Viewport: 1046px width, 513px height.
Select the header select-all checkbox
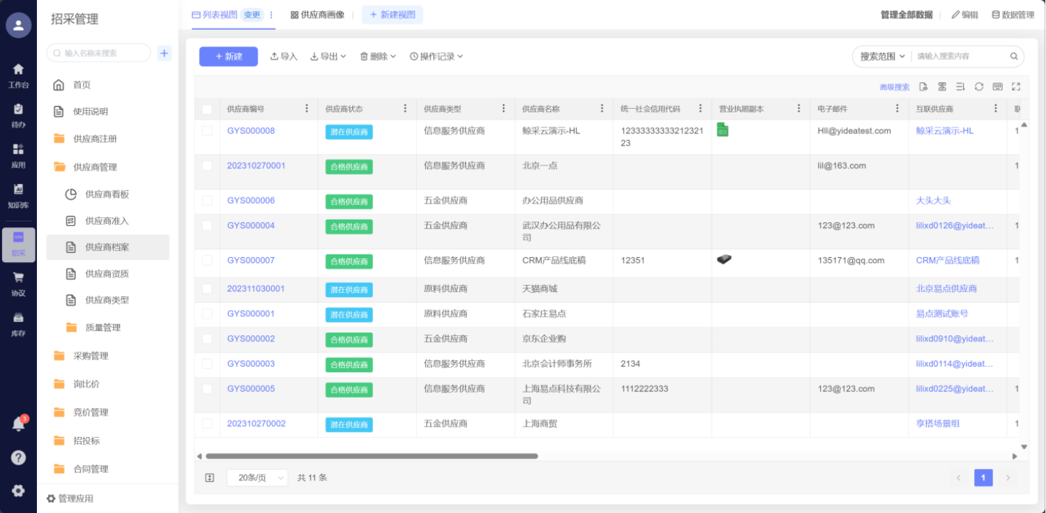pos(207,109)
